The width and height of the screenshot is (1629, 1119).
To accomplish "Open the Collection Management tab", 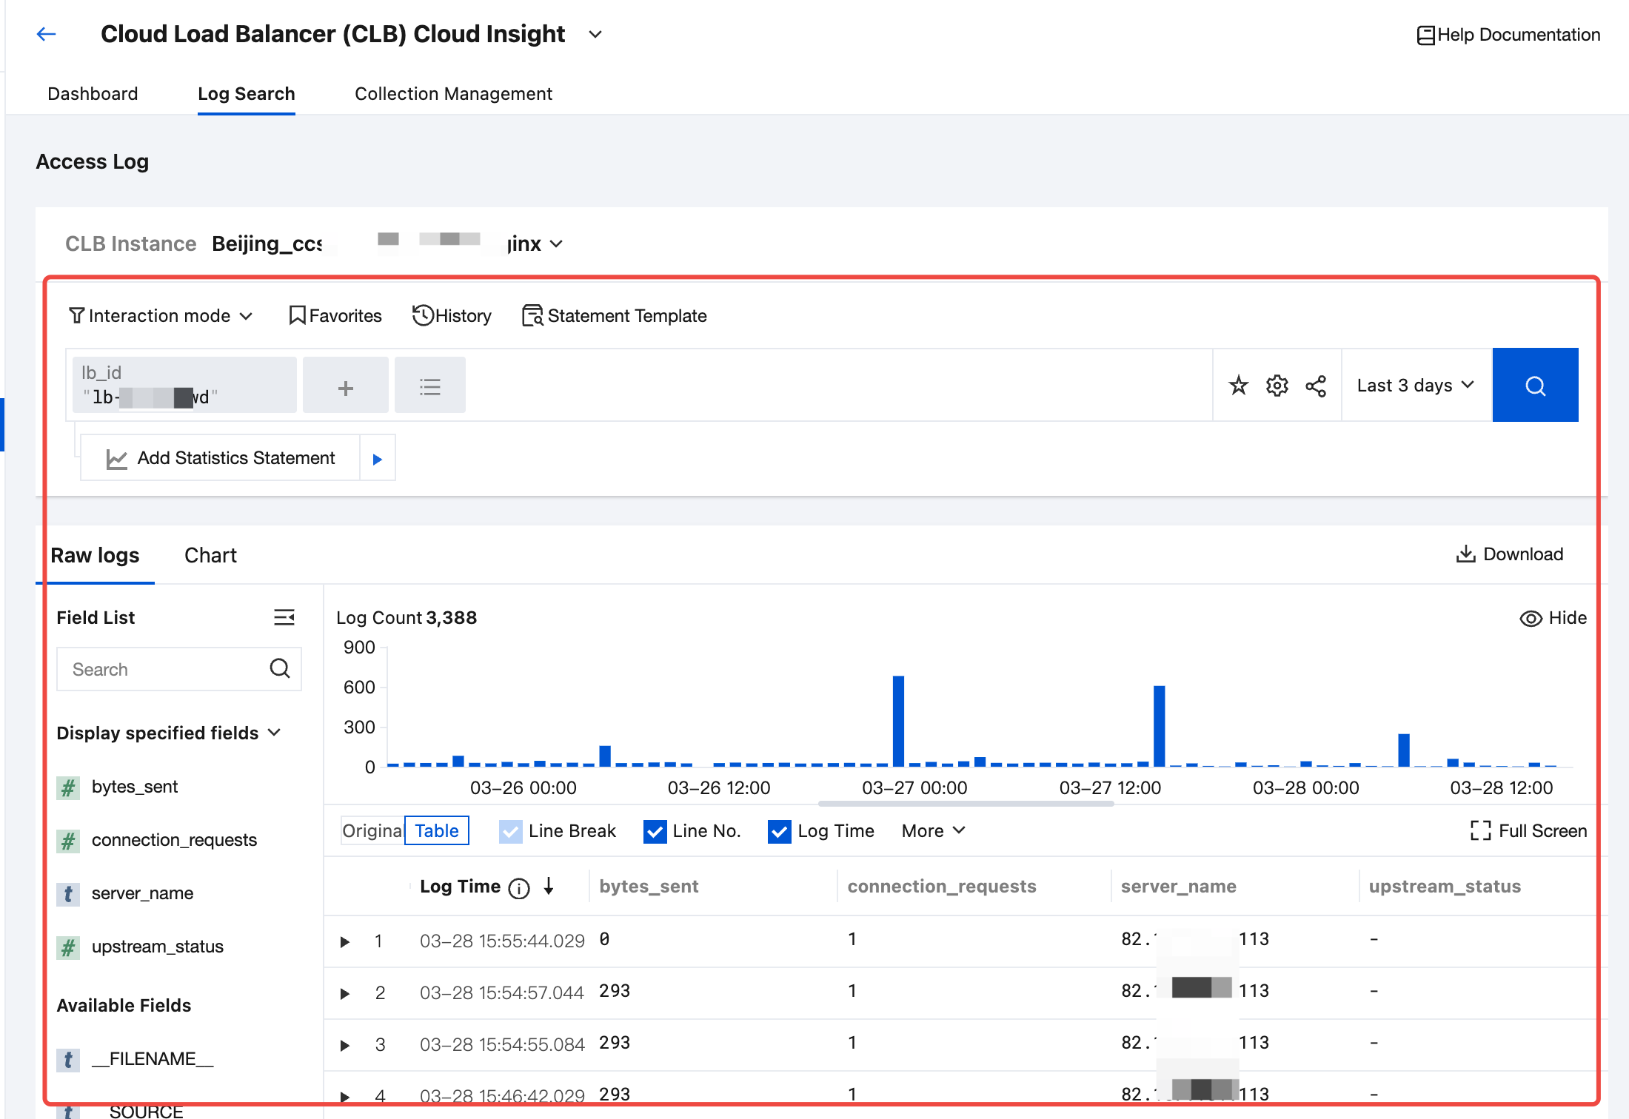I will pyautogui.click(x=453, y=94).
